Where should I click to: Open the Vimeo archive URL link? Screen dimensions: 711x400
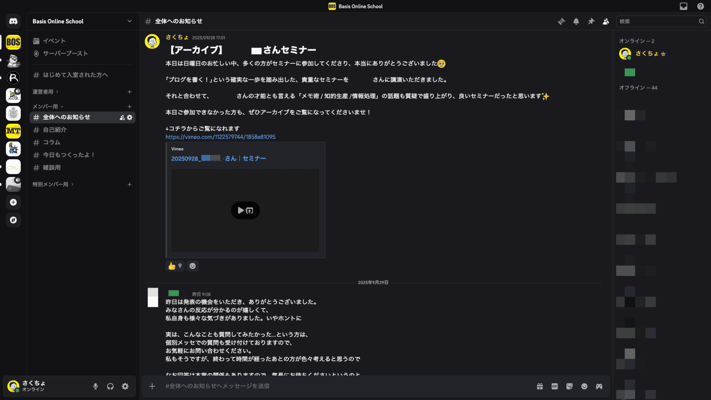(x=220, y=137)
